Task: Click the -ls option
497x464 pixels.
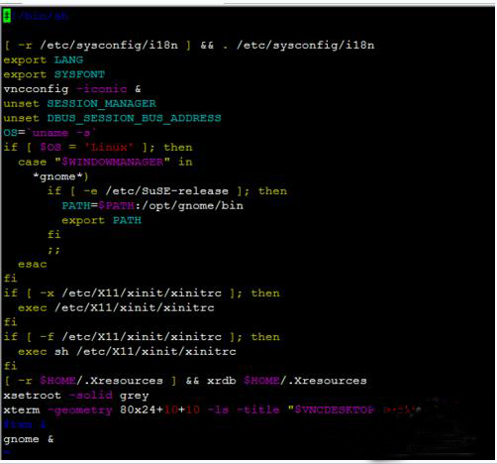Action: coord(218,409)
